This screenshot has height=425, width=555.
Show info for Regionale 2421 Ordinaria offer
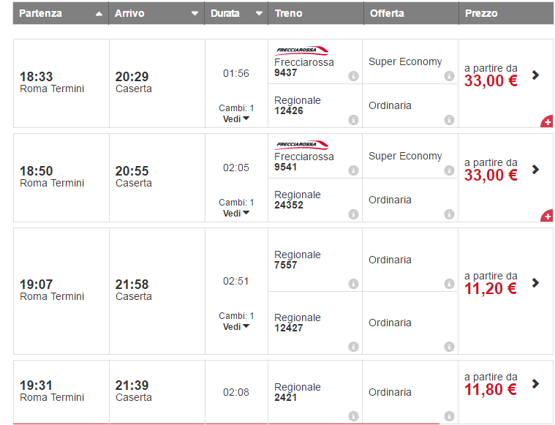coord(449,415)
